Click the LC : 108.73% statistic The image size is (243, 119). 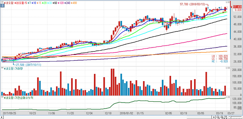(220, 59)
